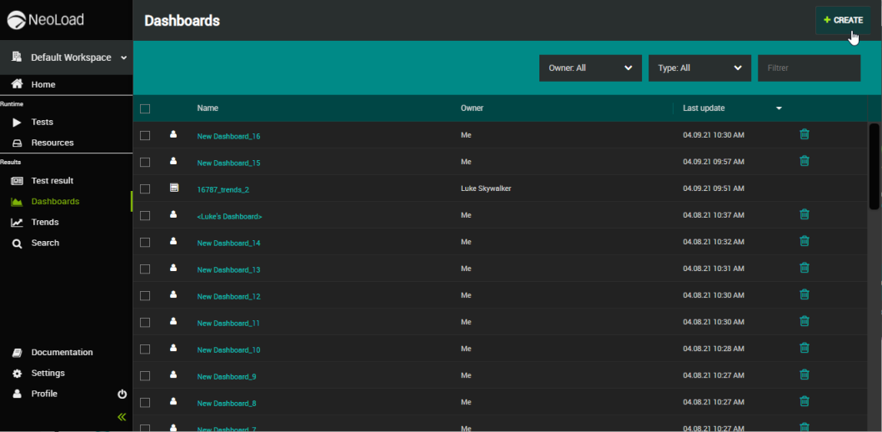Select the 16787_trends_2 row checkbox
This screenshot has width=882, height=432.
coord(145,188)
